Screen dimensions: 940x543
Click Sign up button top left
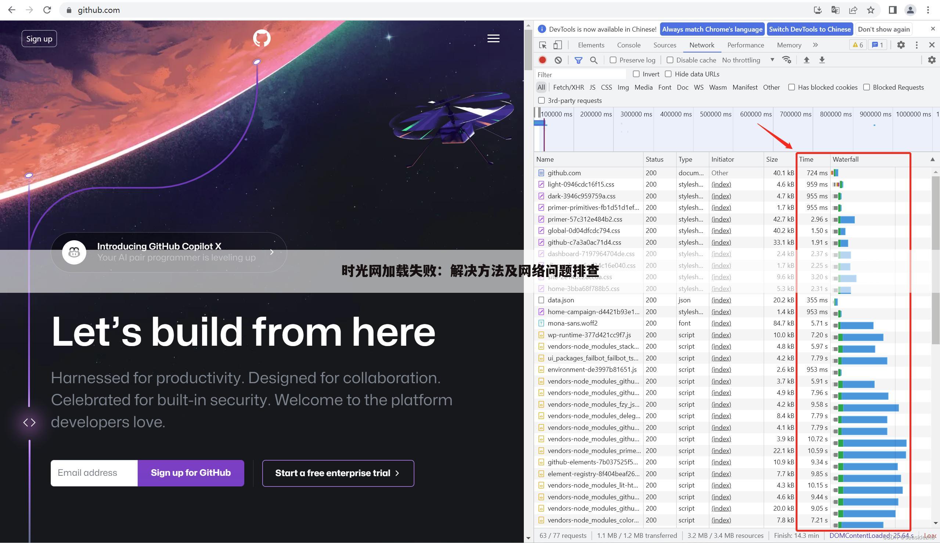[x=39, y=39]
